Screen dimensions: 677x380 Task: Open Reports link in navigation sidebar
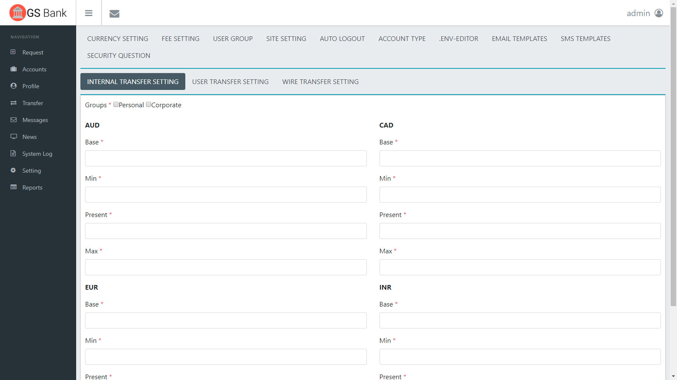(32, 187)
